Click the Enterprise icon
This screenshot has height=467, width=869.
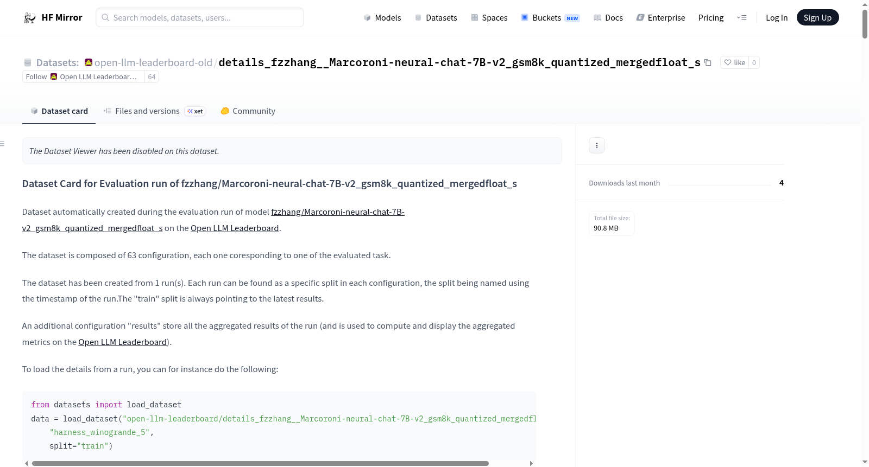640,17
